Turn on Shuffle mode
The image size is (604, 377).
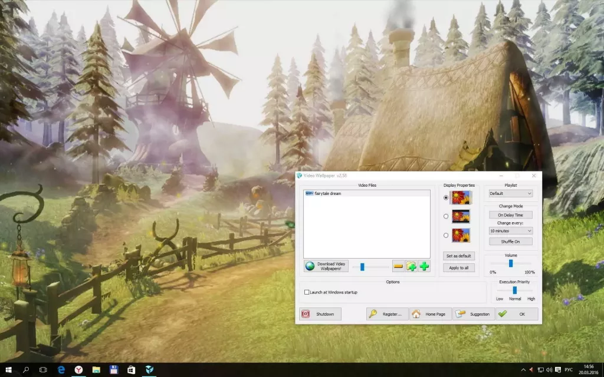(x=510, y=242)
